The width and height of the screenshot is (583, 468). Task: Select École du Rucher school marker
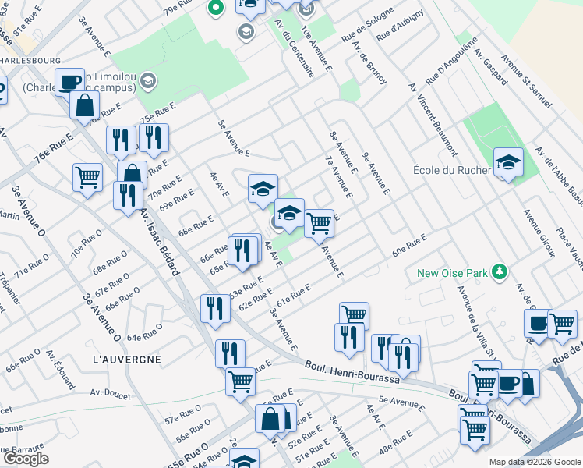tap(508, 162)
